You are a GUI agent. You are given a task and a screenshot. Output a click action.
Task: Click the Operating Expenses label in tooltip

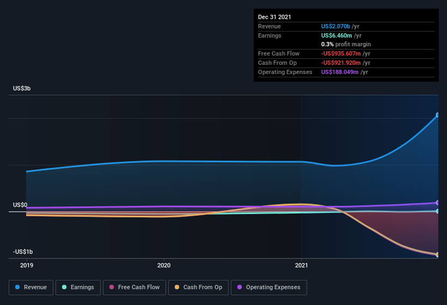(x=285, y=72)
